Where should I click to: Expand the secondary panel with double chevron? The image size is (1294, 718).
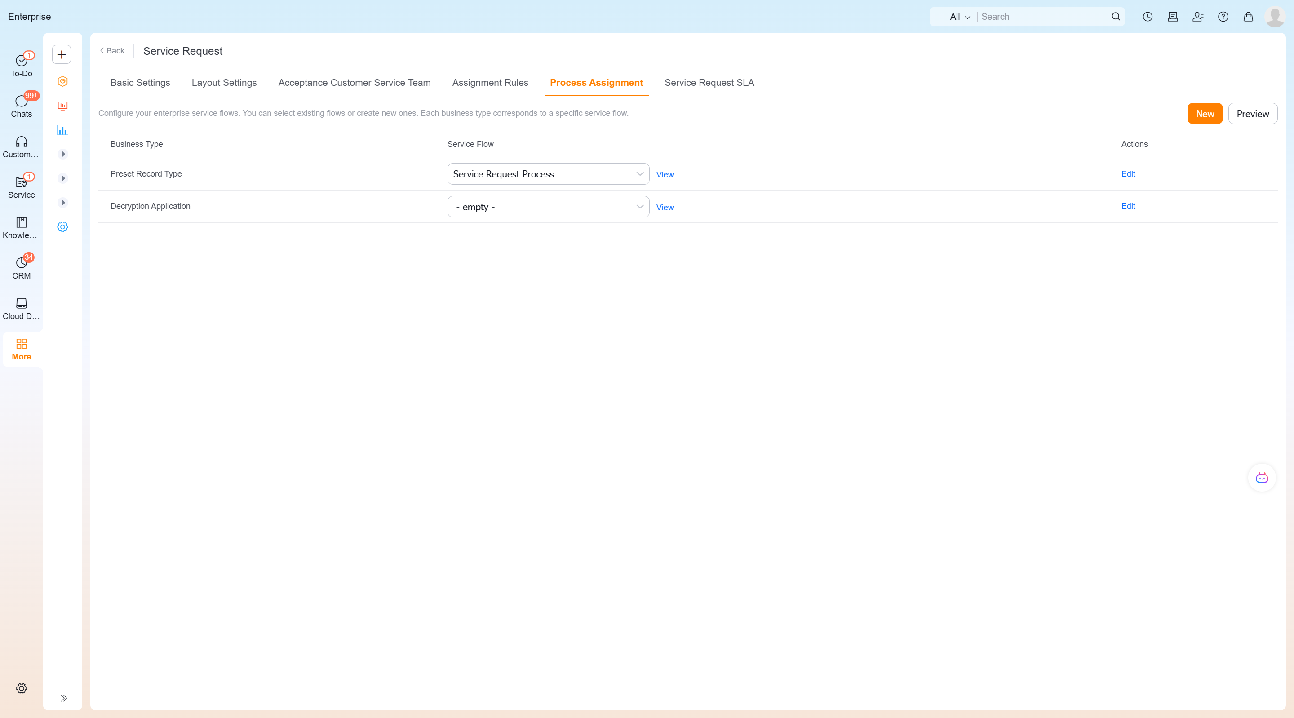(64, 698)
